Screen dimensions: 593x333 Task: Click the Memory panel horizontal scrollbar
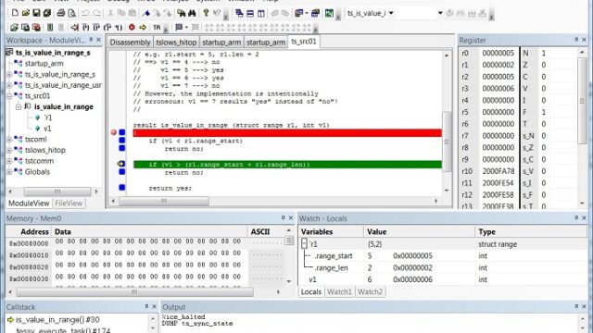click(134, 292)
